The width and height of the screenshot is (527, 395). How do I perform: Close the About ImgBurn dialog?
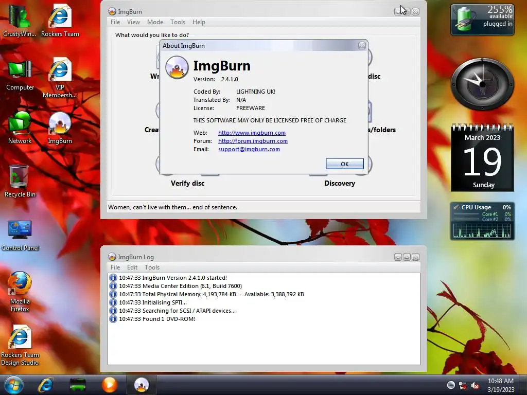(x=362, y=46)
